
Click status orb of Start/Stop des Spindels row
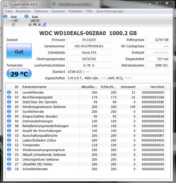click(9, 102)
